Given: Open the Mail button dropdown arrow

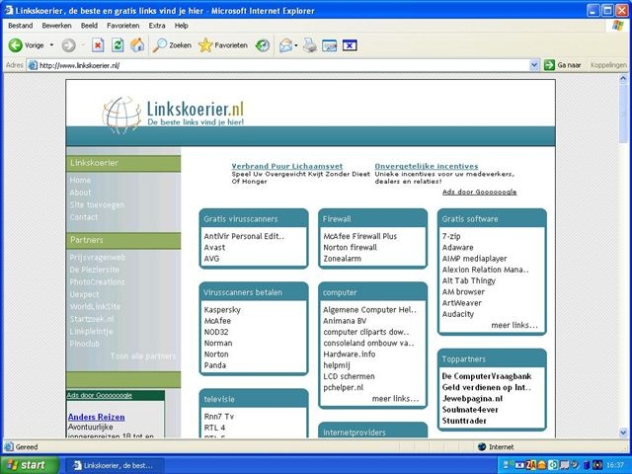Looking at the screenshot, I should tap(296, 45).
